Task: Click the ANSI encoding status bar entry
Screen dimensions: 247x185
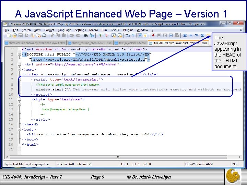Action: tap(209, 164)
